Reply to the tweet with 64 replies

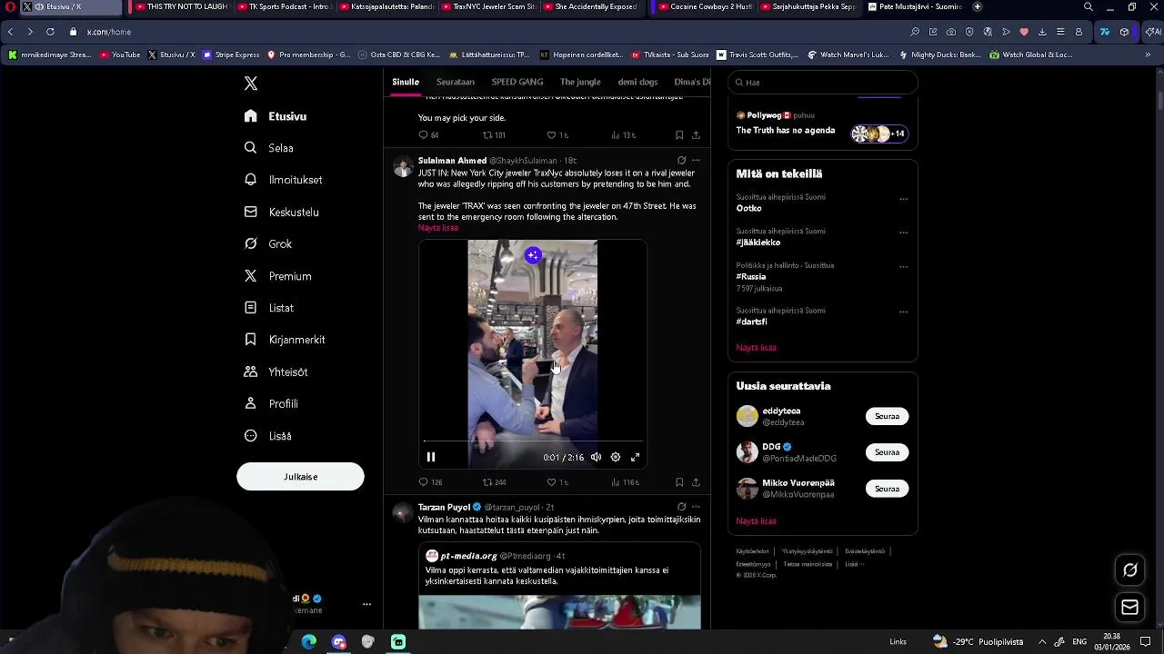pyautogui.click(x=428, y=135)
